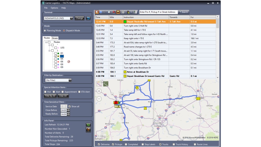Enable the Stop Labels checkbox

pyautogui.click(x=142, y=144)
